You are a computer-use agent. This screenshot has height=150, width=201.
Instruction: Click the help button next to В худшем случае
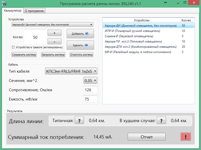click(161, 121)
